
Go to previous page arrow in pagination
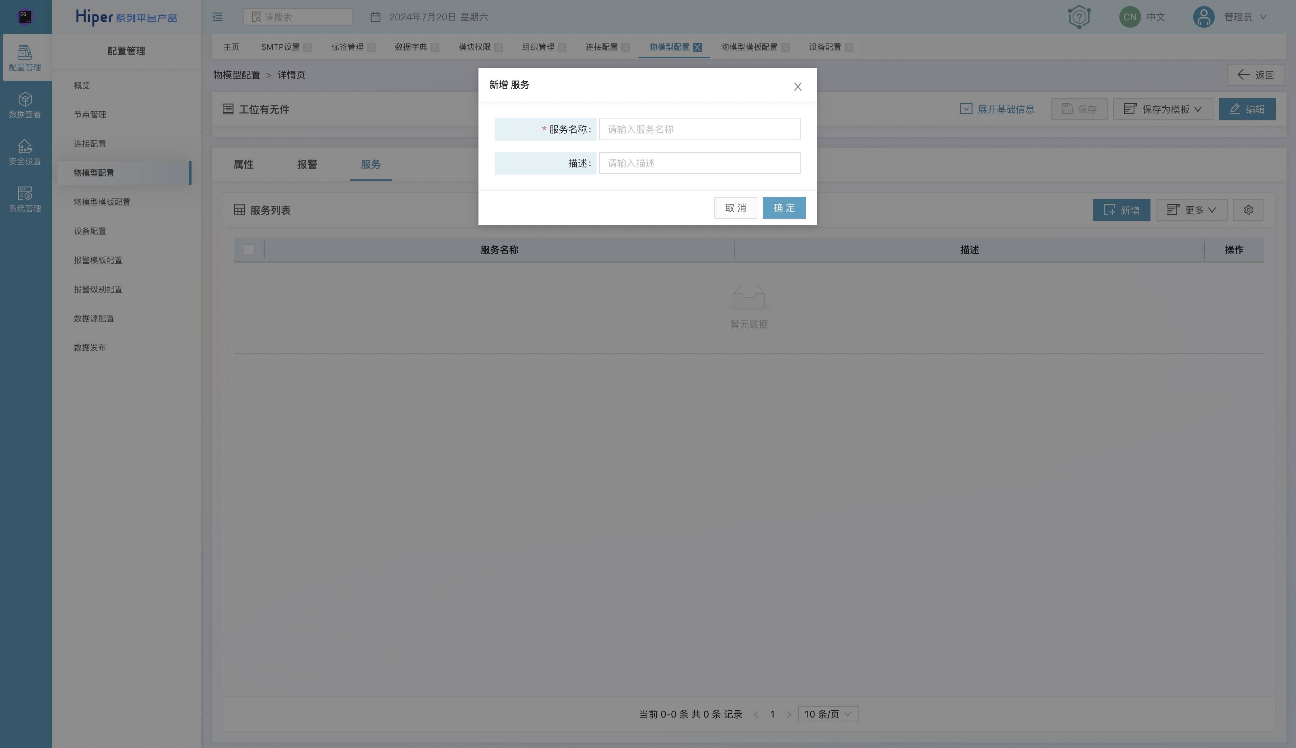pyautogui.click(x=756, y=714)
